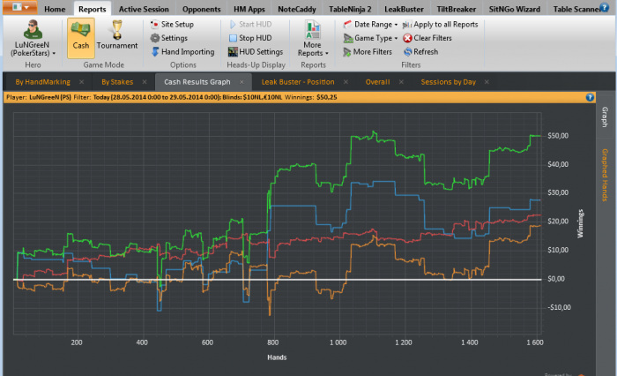617x376 pixels.
Task: Close the Cash Results Graph tab
Action: coord(242,82)
